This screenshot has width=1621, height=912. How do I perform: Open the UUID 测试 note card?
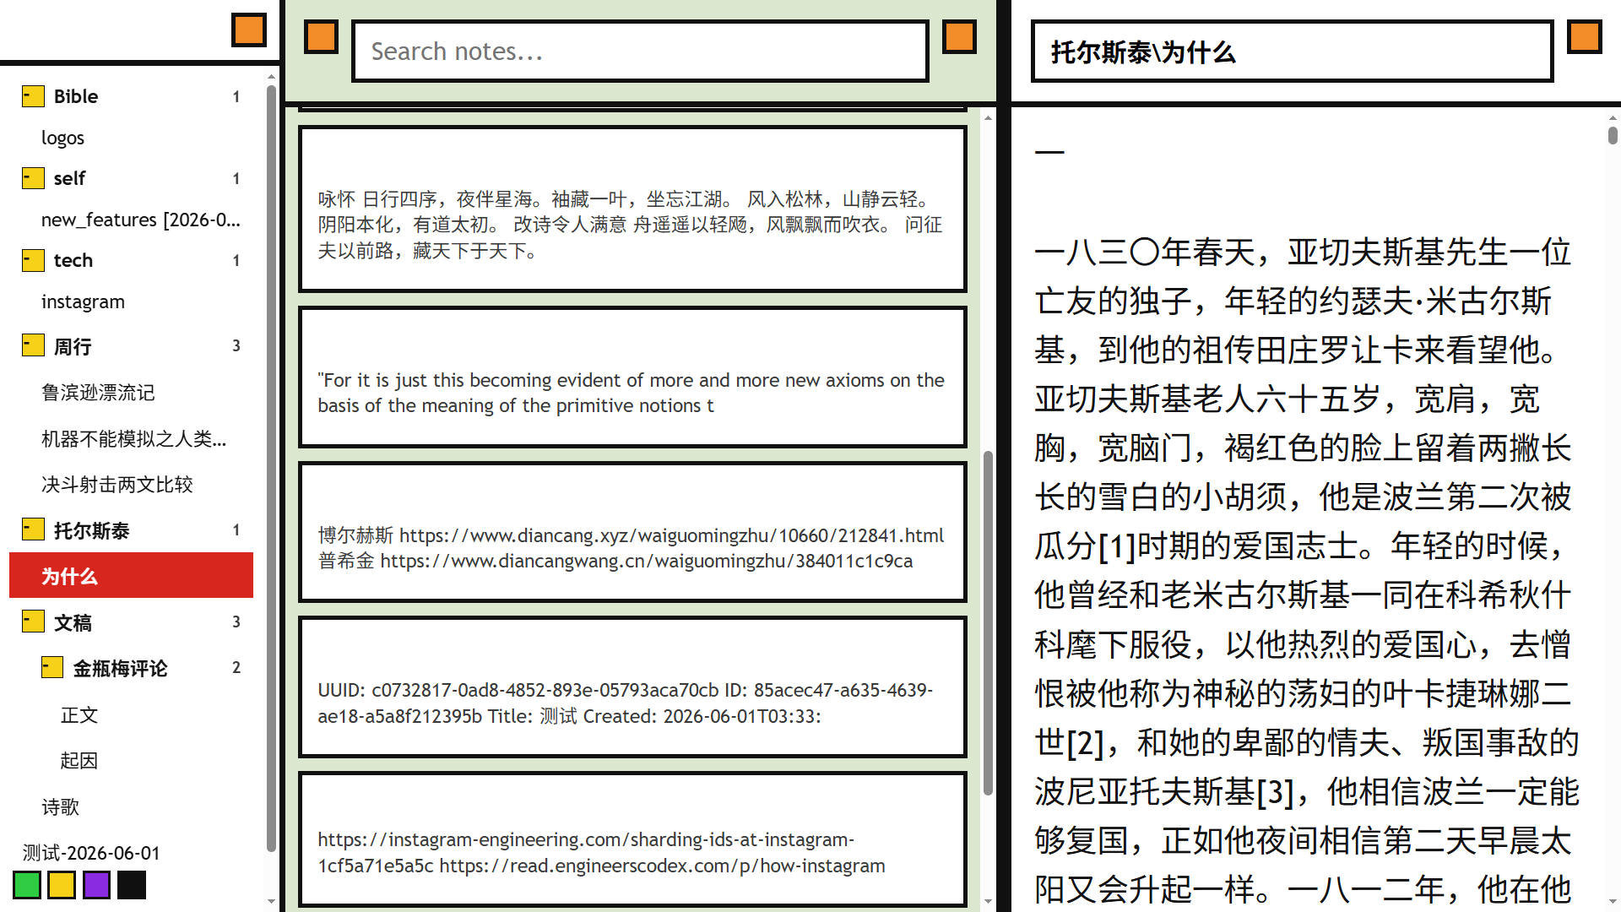632,687
